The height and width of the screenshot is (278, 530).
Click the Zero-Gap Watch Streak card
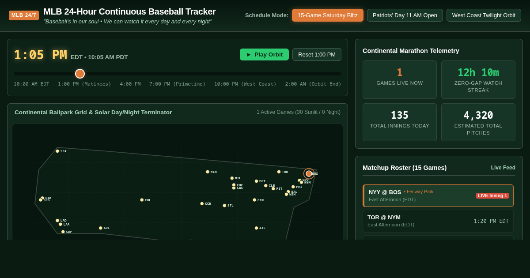click(478, 79)
